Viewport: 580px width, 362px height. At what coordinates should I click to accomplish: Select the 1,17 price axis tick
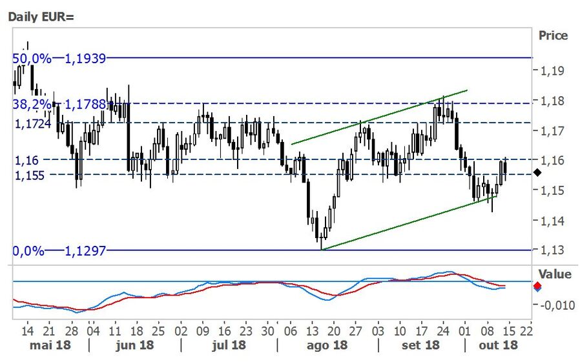coord(553,130)
